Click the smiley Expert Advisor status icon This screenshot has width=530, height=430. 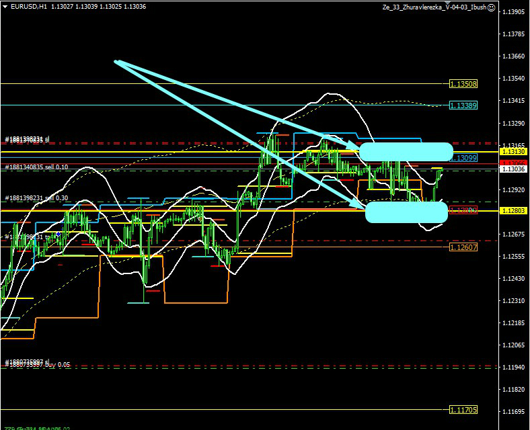click(492, 7)
